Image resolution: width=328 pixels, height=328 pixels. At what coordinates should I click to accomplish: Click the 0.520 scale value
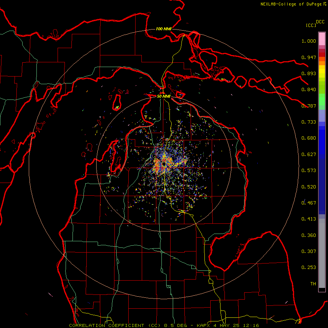[x=309, y=187]
